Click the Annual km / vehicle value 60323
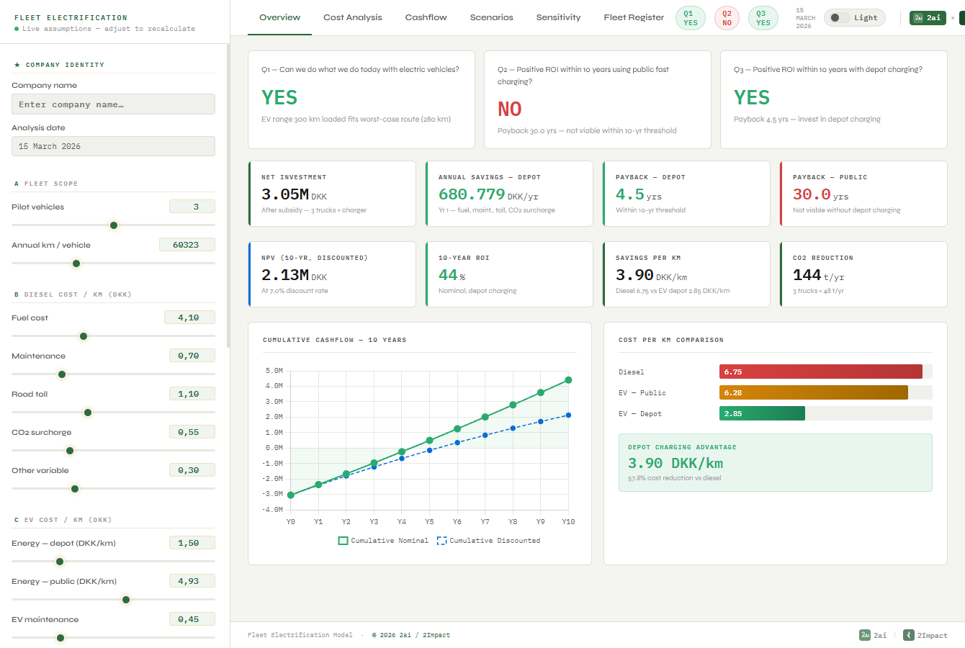 [187, 245]
